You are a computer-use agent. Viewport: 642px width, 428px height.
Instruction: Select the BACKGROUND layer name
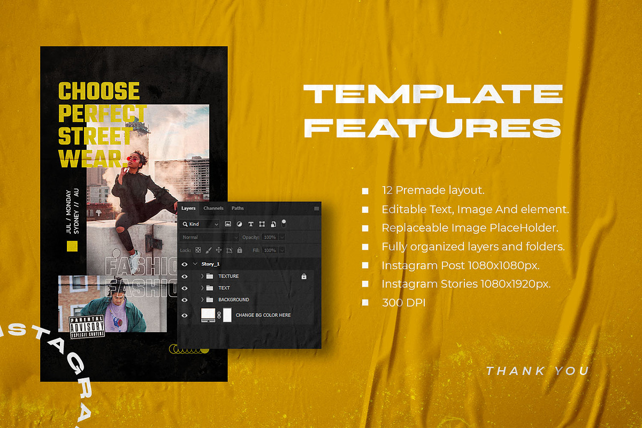234,300
